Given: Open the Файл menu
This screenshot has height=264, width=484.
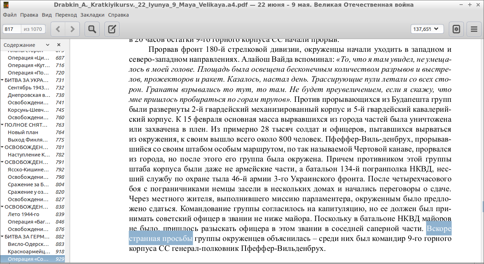Looking at the screenshot, I should (x=10, y=15).
